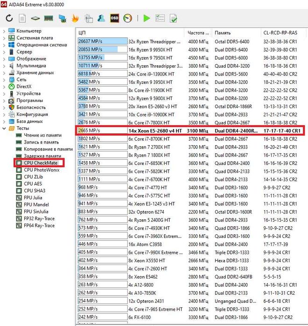Image resolution: width=308 pixels, height=326 pixels.
Task: Select the CPU CheckMate test
Action: (41, 163)
